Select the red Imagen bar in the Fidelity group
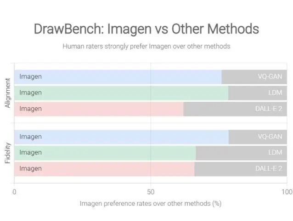Viewport: 293px width, 221px height. (x=104, y=169)
